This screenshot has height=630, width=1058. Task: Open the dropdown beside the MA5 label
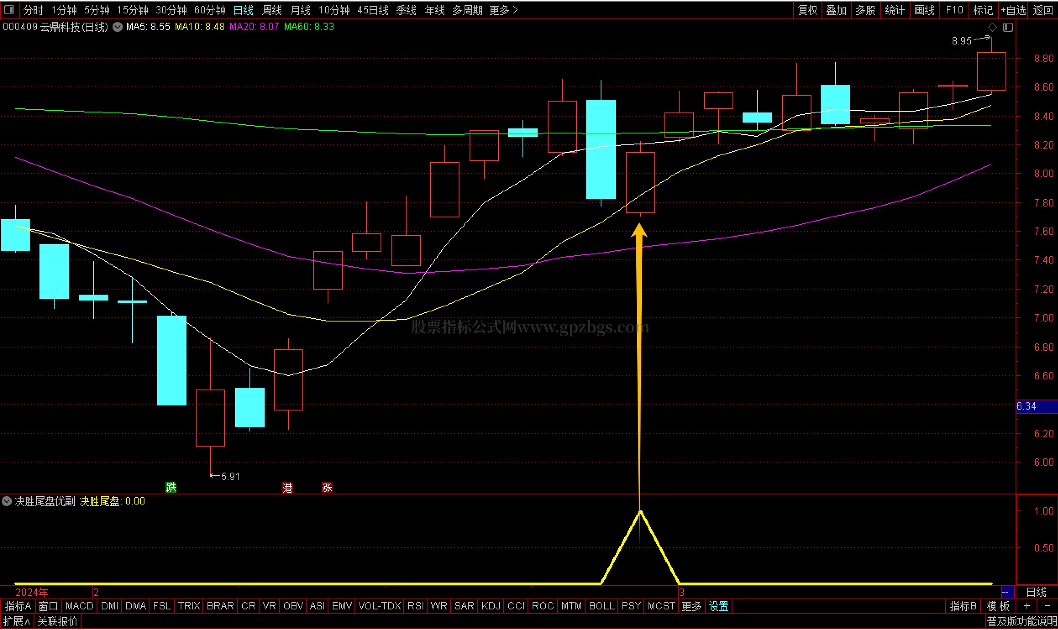(118, 27)
